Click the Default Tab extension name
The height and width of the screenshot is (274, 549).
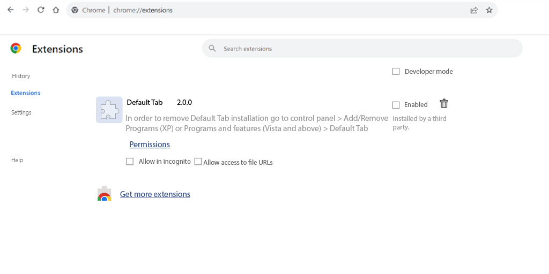[x=145, y=102]
